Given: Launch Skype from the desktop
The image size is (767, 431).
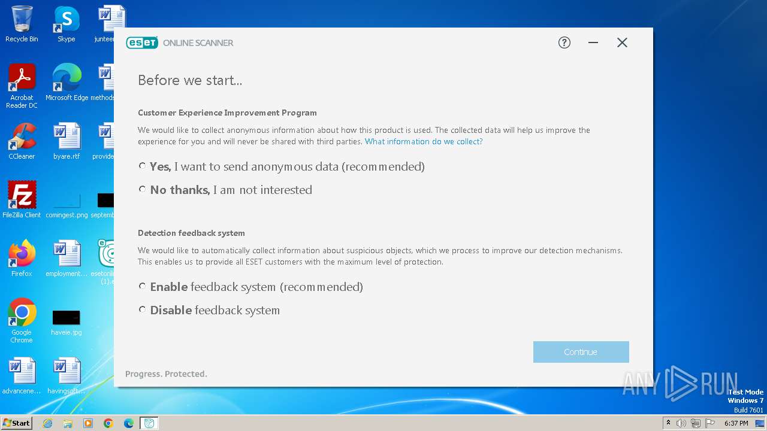Looking at the screenshot, I should click(x=67, y=24).
